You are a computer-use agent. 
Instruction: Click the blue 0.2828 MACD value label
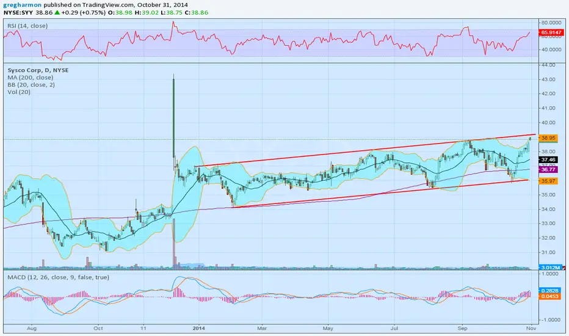[549, 291]
